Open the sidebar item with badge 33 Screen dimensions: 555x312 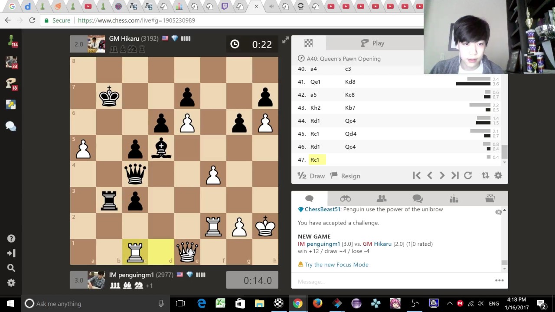click(x=11, y=62)
